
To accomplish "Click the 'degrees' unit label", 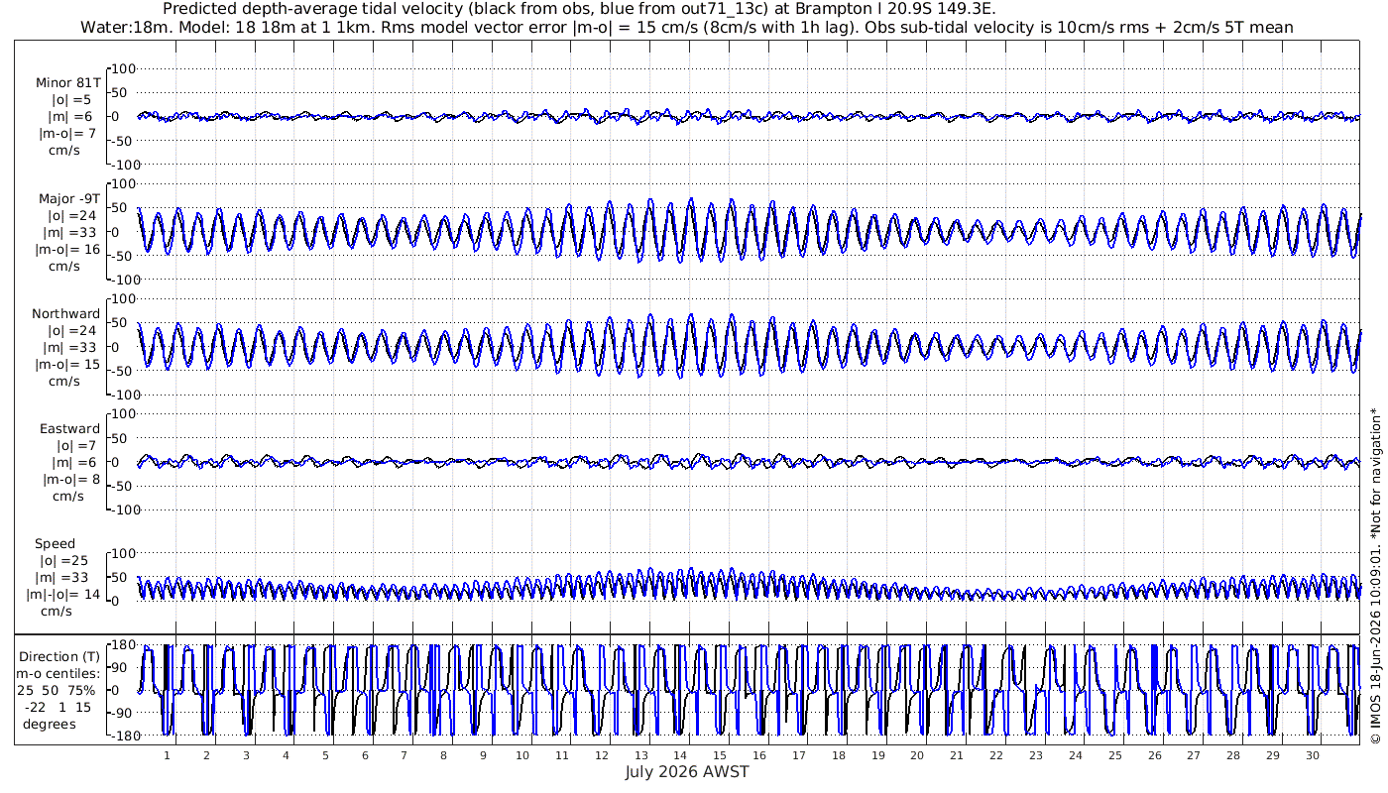I will click(50, 724).
